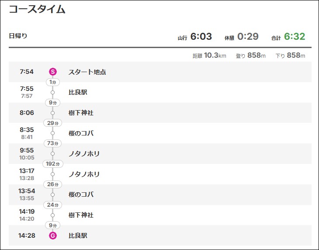Click the green 合計 6:32 total time
The height and width of the screenshot is (250, 319).
click(295, 37)
